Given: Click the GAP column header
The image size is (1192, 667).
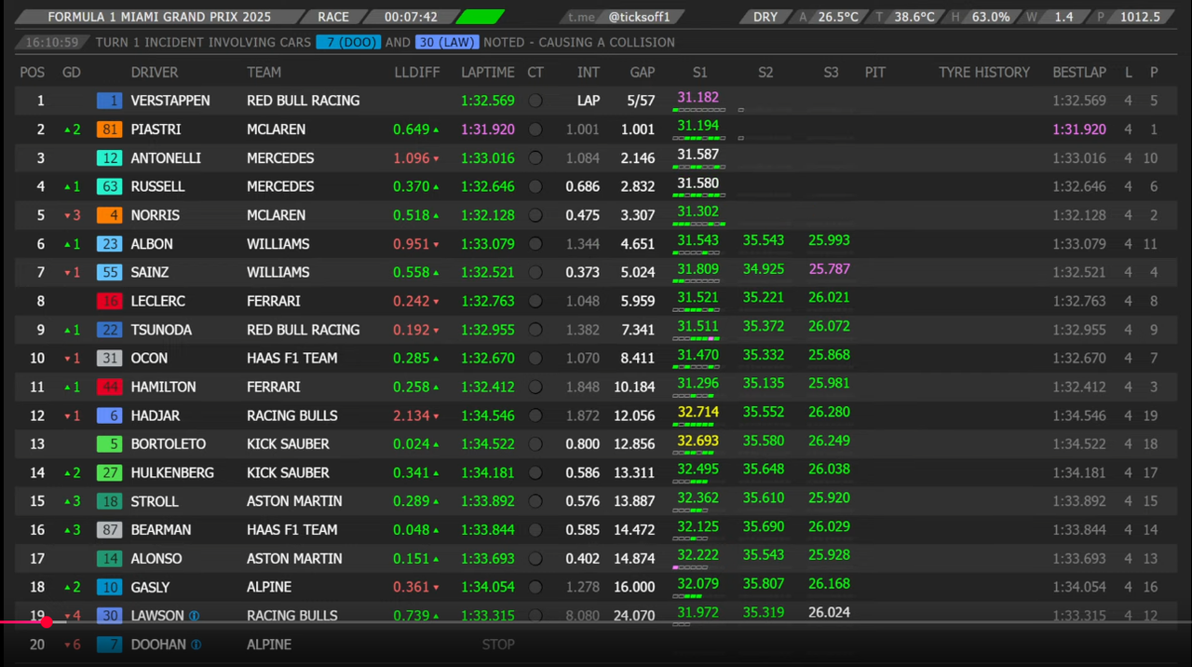Looking at the screenshot, I should point(643,73).
